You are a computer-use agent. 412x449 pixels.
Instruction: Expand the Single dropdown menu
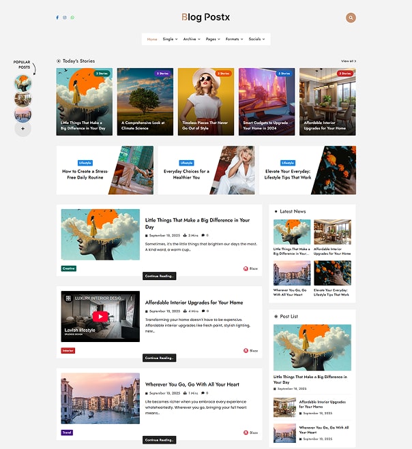pos(170,40)
